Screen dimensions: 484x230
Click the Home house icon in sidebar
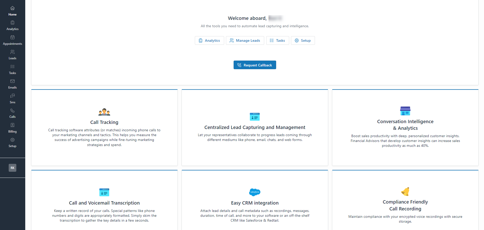[12, 8]
